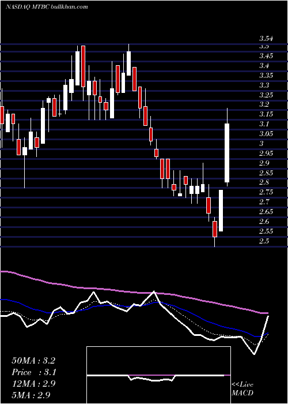
Task: Click the latest tall white candlestick
Action: click(x=227, y=153)
